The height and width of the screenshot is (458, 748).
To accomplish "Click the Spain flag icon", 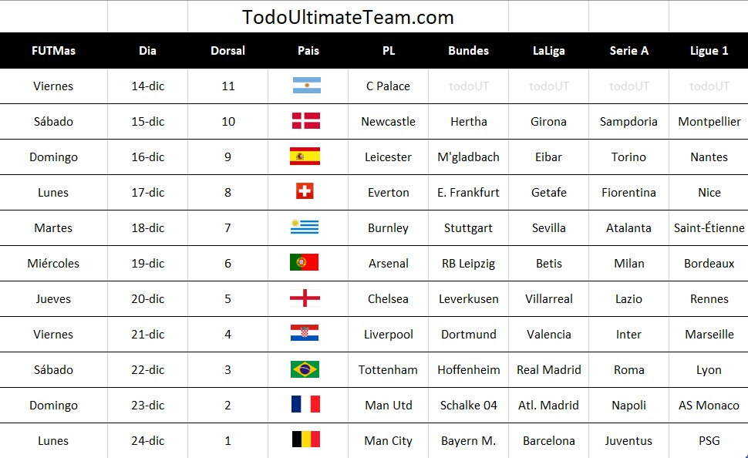I will 305,156.
